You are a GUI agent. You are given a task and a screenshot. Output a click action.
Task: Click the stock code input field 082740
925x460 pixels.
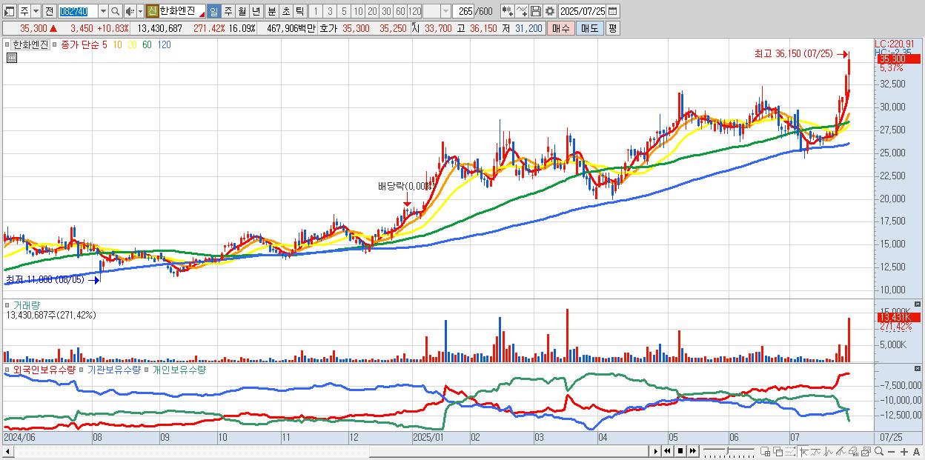click(78, 12)
